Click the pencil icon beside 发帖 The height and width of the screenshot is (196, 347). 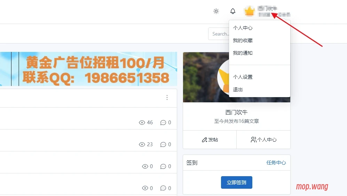point(204,140)
